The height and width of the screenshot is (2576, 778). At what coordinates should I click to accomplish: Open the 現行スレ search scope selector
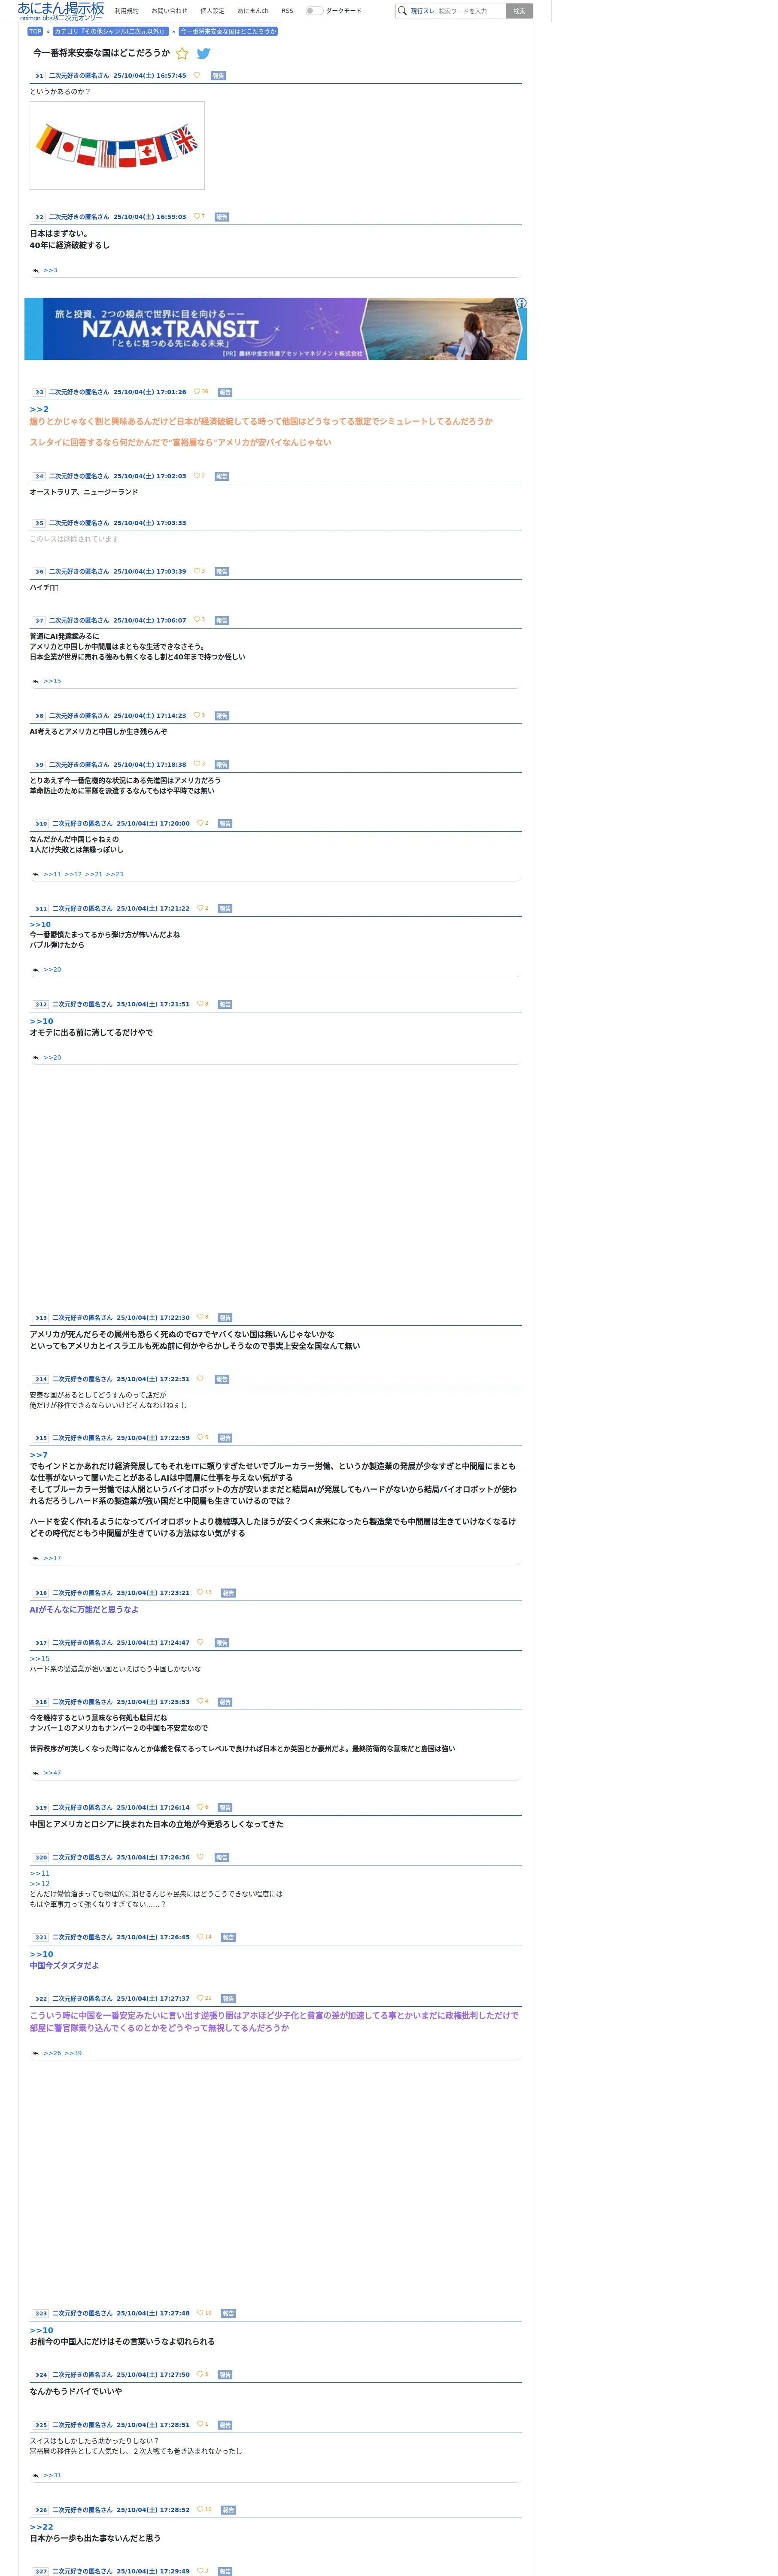click(x=423, y=11)
